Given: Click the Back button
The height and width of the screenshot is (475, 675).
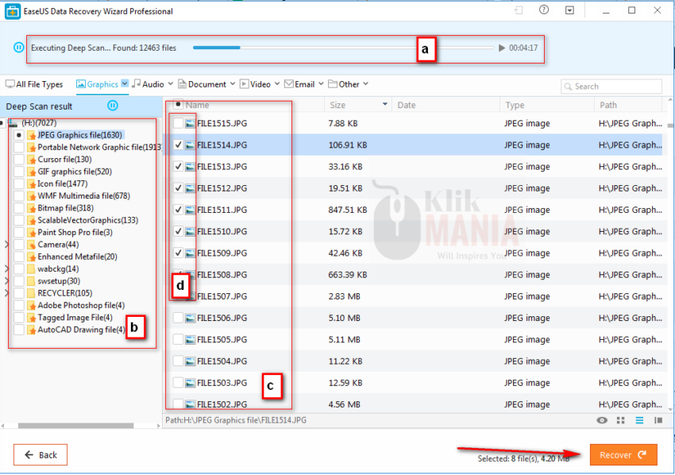Looking at the screenshot, I should 40,454.
